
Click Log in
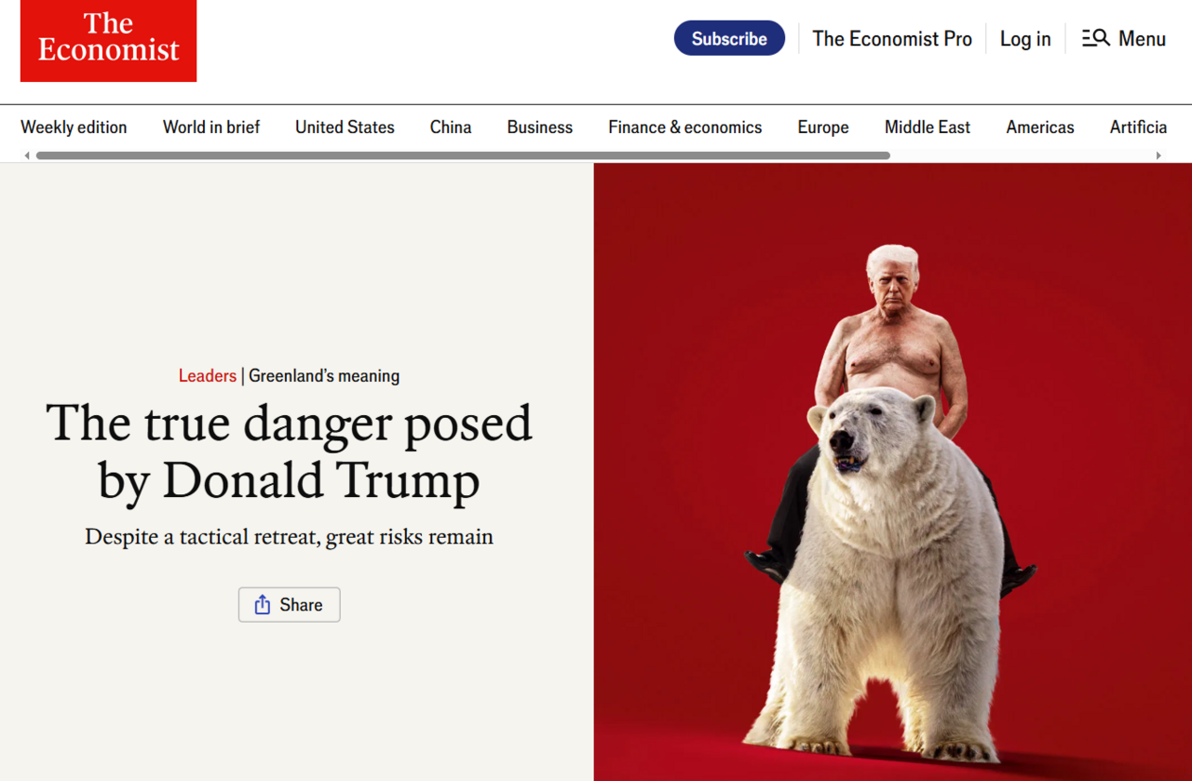click(x=1025, y=38)
